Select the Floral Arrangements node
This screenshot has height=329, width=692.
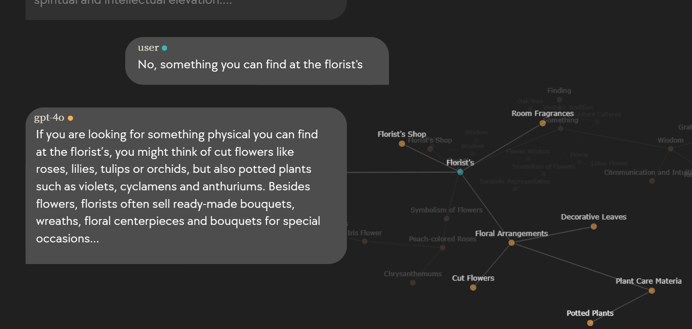pyautogui.click(x=511, y=243)
